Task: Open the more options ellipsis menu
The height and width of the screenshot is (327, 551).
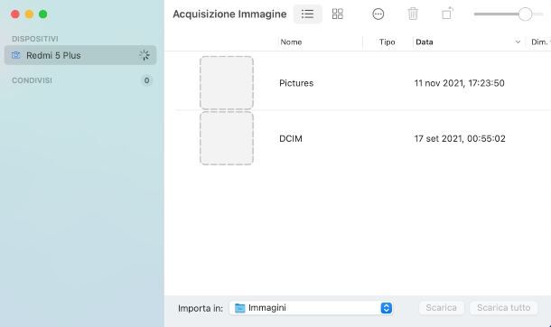Action: tap(378, 14)
